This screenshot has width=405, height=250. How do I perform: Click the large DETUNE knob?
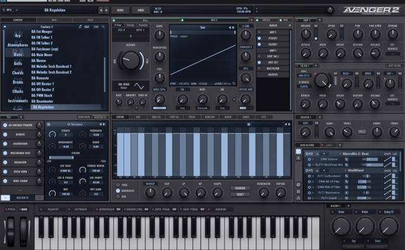point(131,61)
